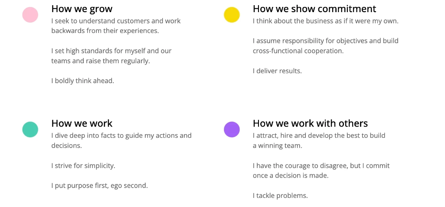Click the "I dive deep into facts" paragraph

click(121, 140)
